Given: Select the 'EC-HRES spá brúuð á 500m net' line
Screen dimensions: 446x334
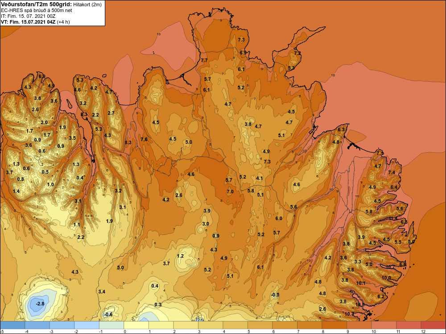Looking at the screenshot, I should pyautogui.click(x=37, y=10).
